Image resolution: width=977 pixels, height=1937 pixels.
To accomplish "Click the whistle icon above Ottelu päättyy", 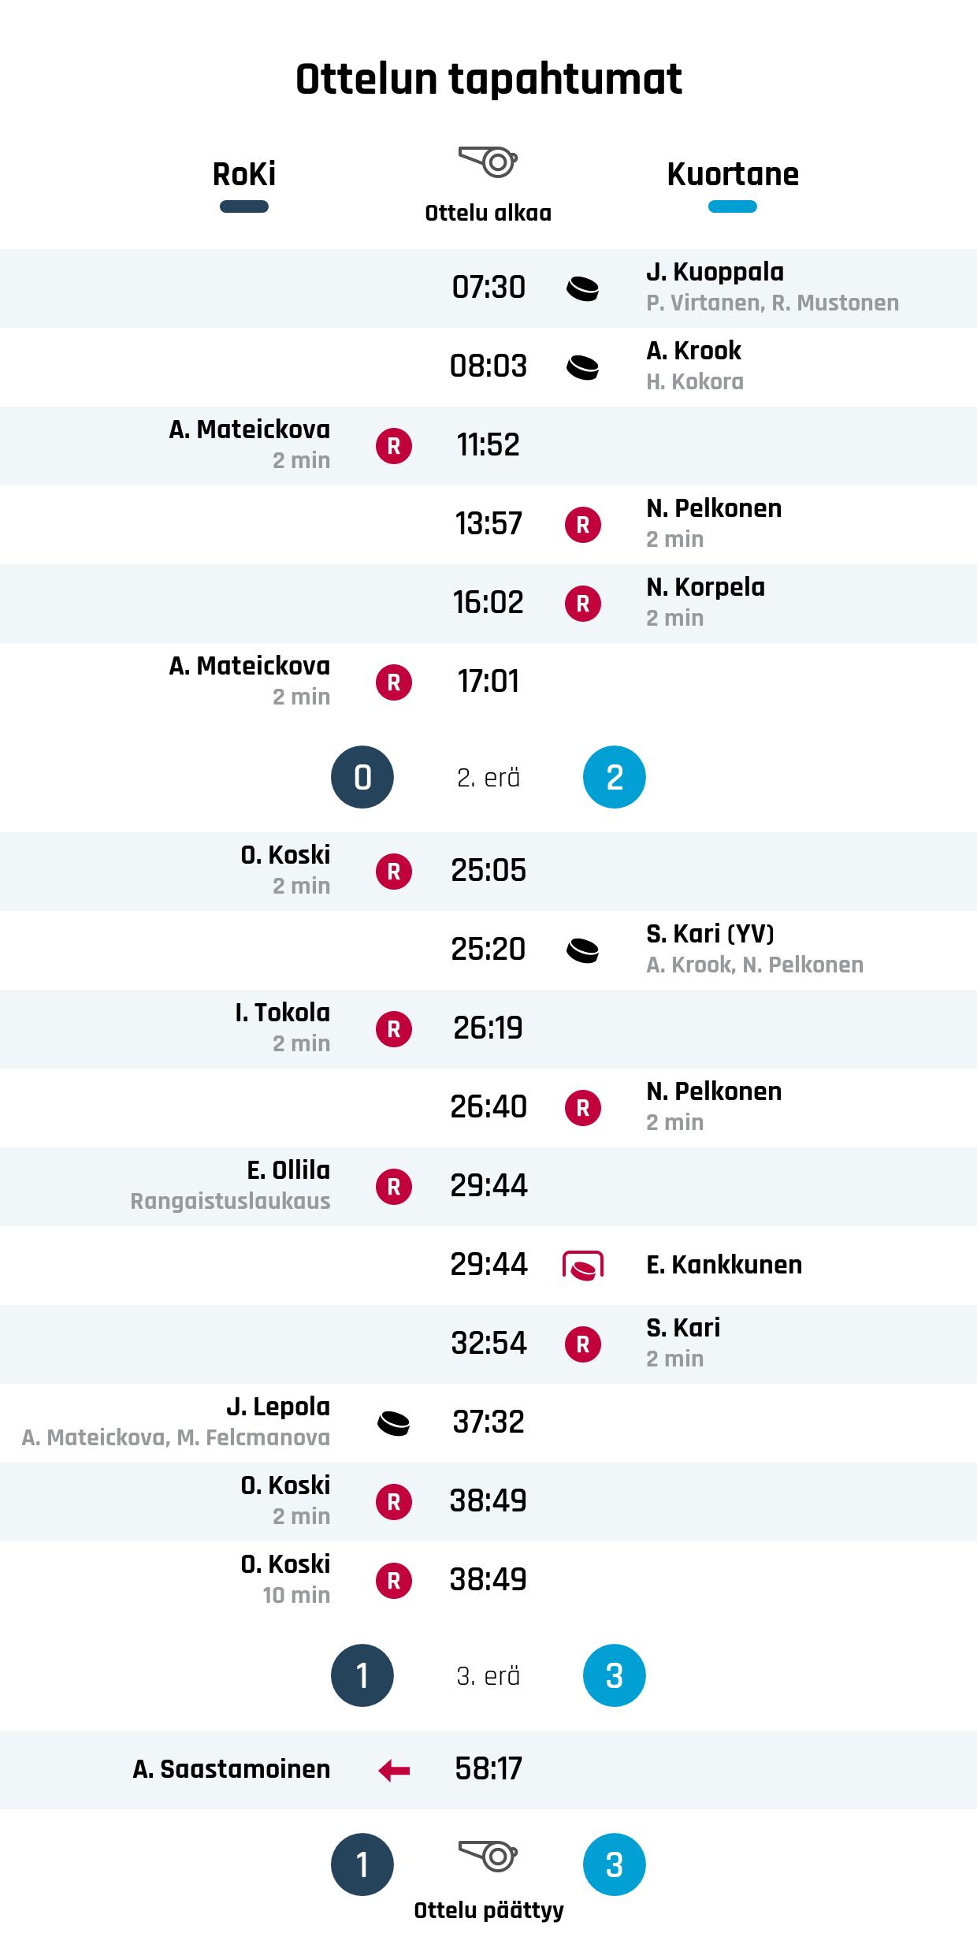I will [x=488, y=1855].
